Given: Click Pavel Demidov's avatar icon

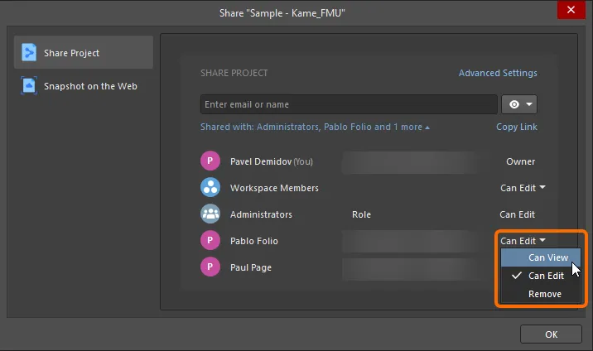Looking at the screenshot, I should click(x=210, y=161).
